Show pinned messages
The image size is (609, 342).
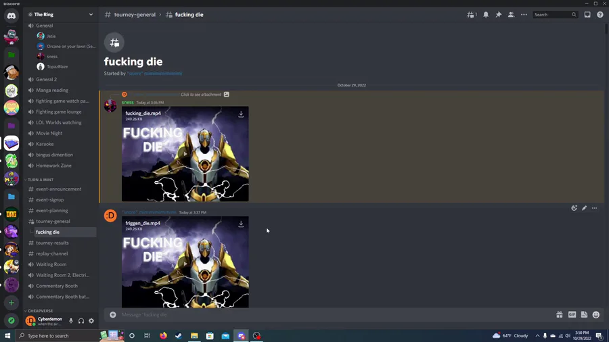[498, 15]
